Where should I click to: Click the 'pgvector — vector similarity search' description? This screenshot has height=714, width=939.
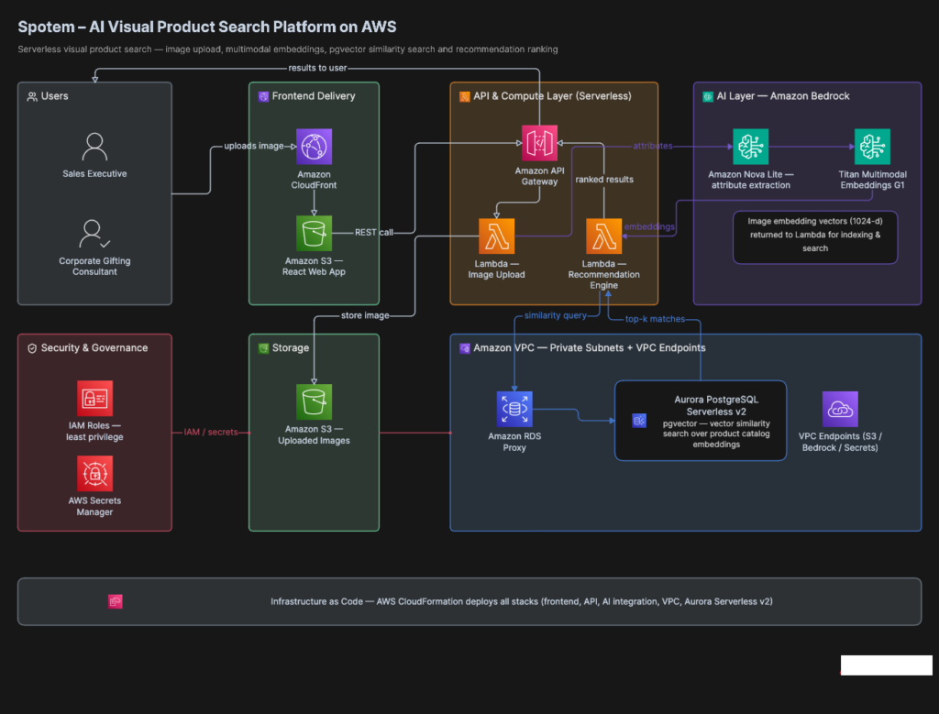[716, 434]
